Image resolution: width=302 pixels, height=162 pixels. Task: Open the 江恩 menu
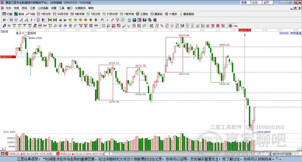coord(32,8)
